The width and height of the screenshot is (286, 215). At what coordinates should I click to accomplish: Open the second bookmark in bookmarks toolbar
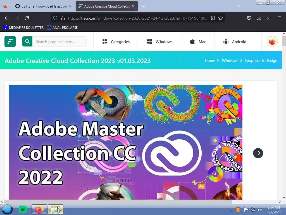click(x=62, y=28)
